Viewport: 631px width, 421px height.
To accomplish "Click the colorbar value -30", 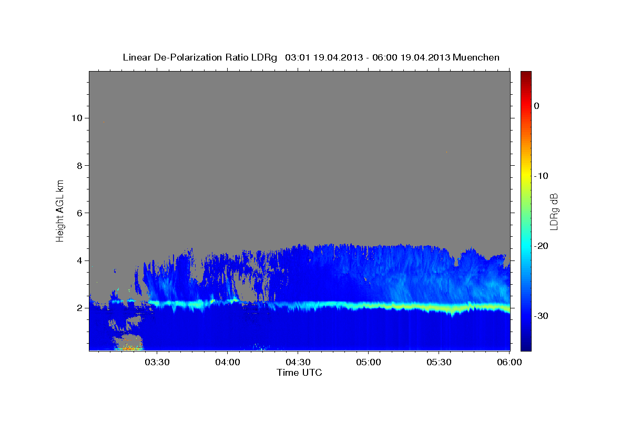I will 541,316.
